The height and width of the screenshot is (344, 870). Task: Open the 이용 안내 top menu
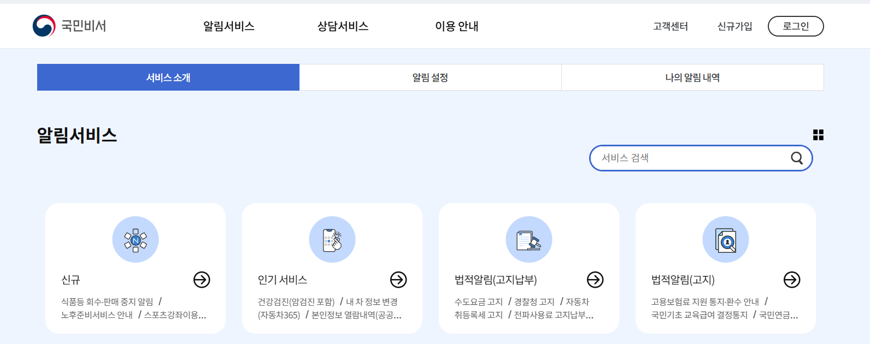[457, 26]
